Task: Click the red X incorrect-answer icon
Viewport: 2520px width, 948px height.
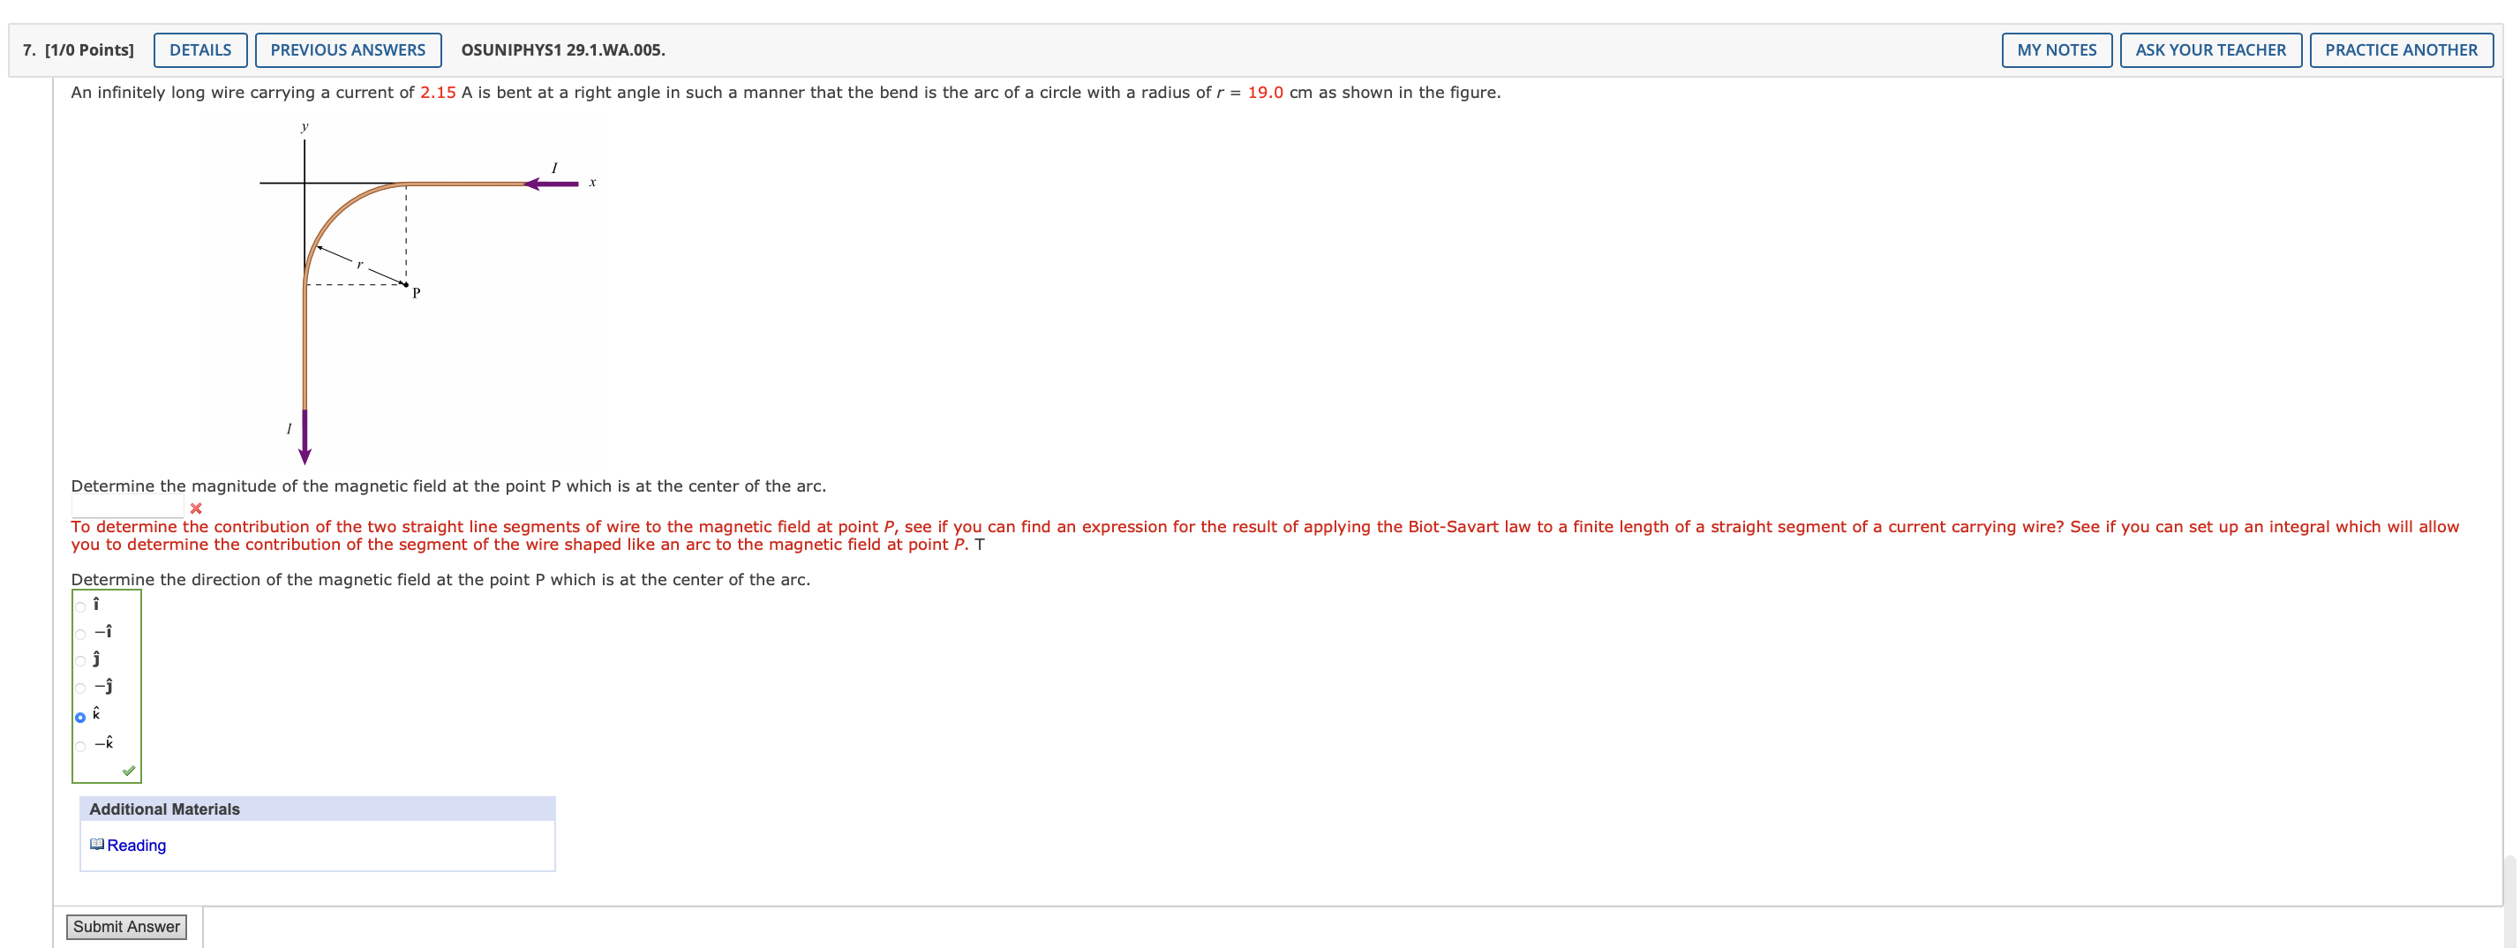Action: (x=197, y=508)
